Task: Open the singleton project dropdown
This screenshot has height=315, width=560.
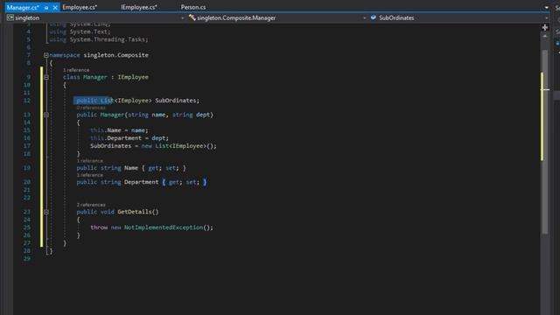Action: [183, 17]
